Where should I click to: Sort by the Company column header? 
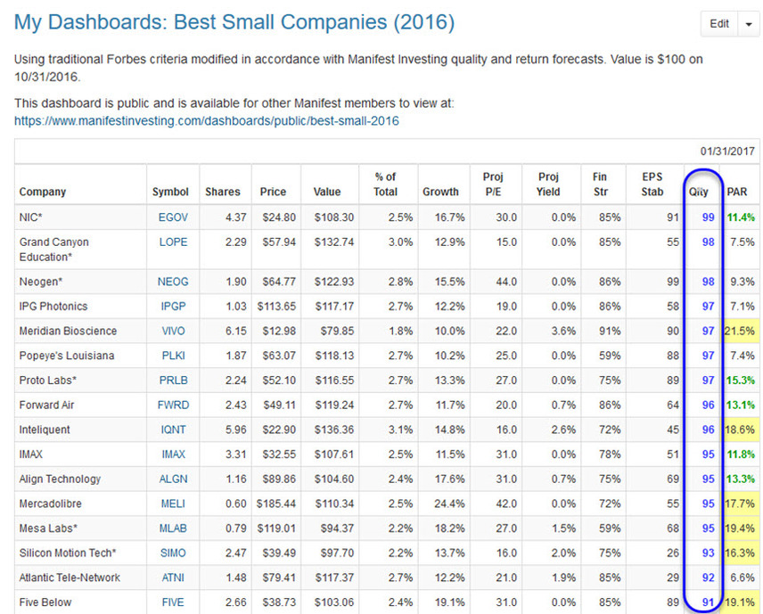tap(41, 191)
